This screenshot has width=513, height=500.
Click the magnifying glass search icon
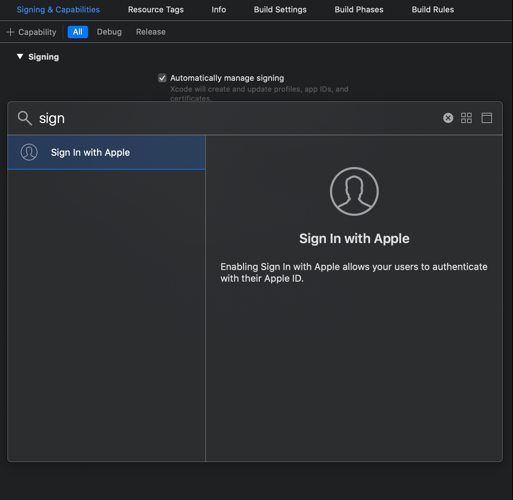tap(25, 118)
